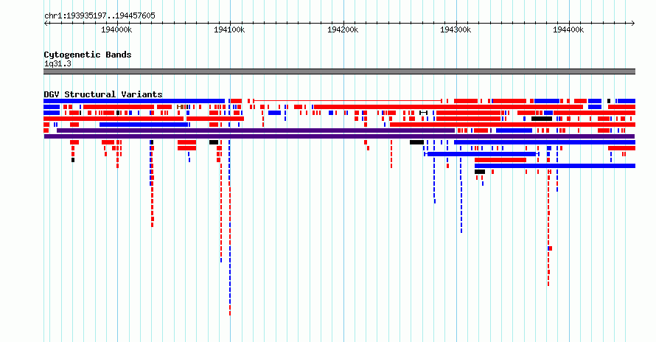Select the shorter purple variant bar ending before 194300k
This screenshot has width=656, height=342.
pos(256,130)
